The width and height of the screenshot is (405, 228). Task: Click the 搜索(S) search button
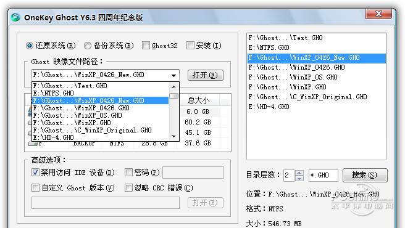coord(365,175)
